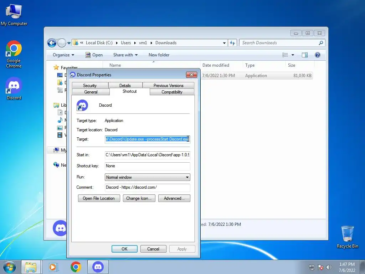The width and height of the screenshot is (365, 274).
Task: Open the Share with menu
Action: 125,55
